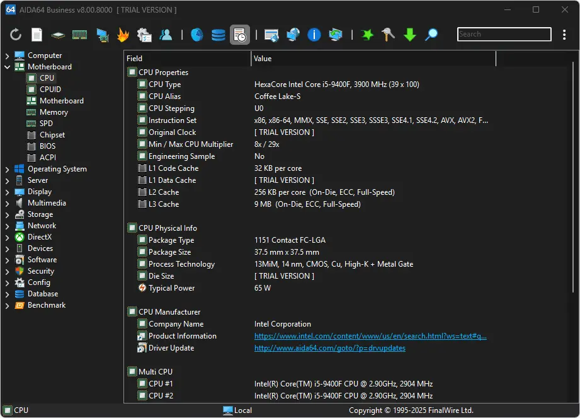Click the memory module toolbar icon
This screenshot has width=580, height=418.
tap(79, 35)
